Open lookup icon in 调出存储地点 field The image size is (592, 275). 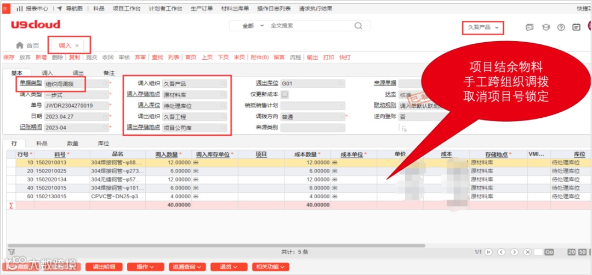click(224, 128)
